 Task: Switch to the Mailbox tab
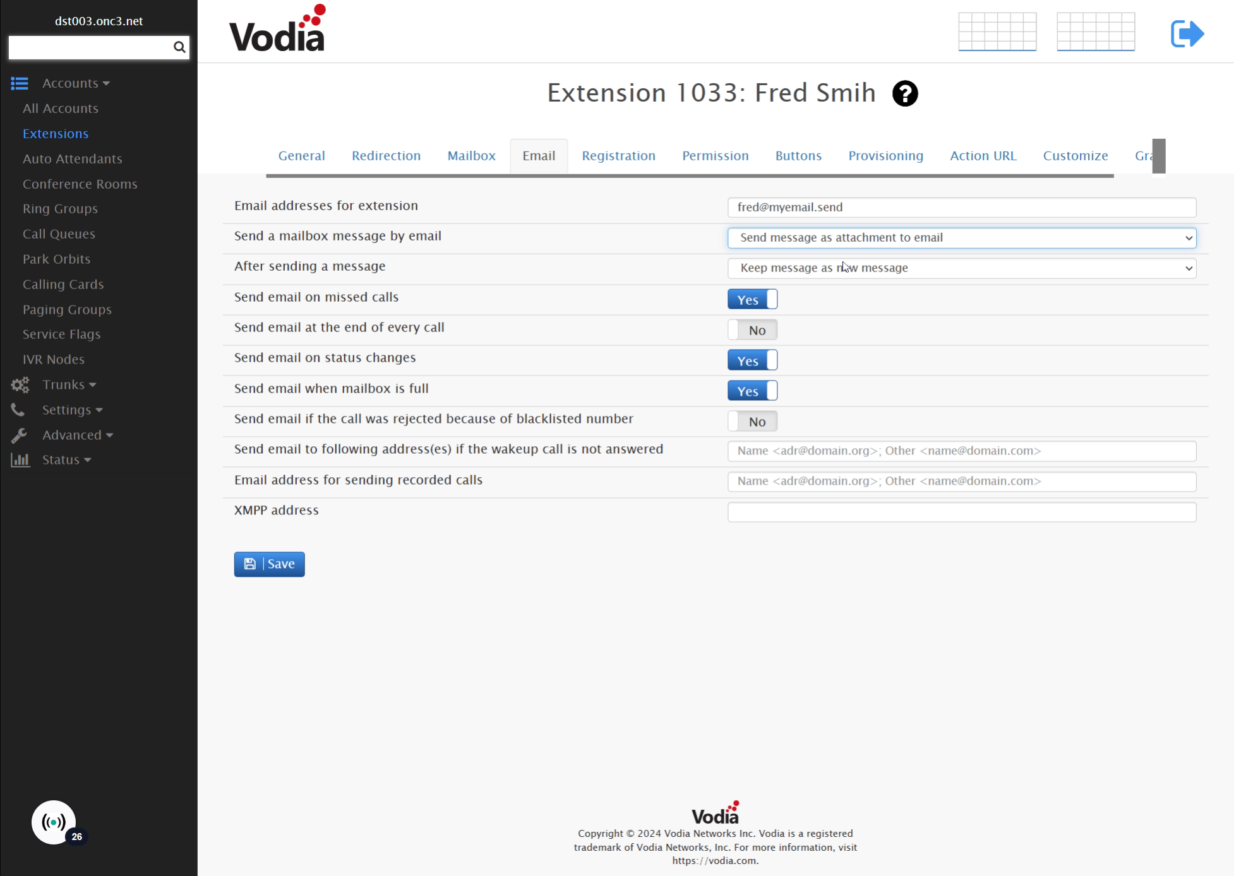click(470, 155)
